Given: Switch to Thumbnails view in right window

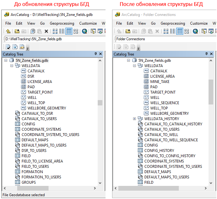Looking at the screenshot, I should pyautogui.click(x=187, y=31).
